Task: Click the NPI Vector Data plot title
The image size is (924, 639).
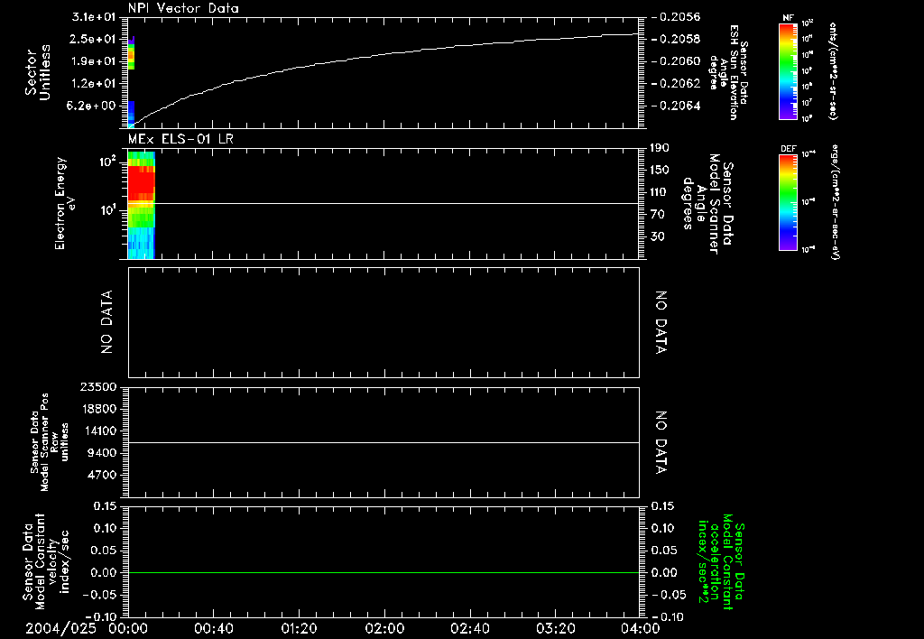Action: tap(183, 8)
